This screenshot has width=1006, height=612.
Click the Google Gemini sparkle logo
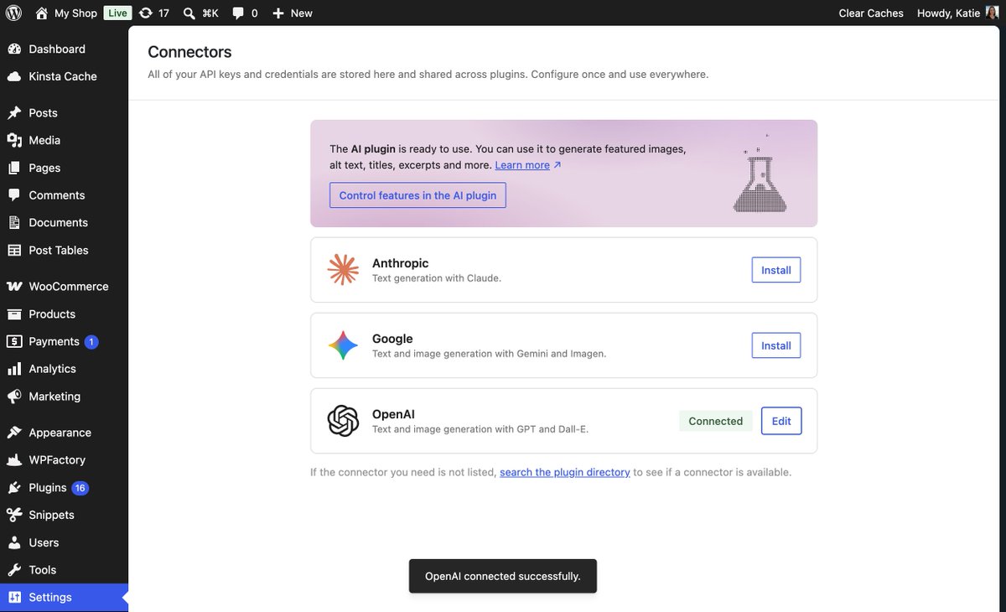[343, 345]
